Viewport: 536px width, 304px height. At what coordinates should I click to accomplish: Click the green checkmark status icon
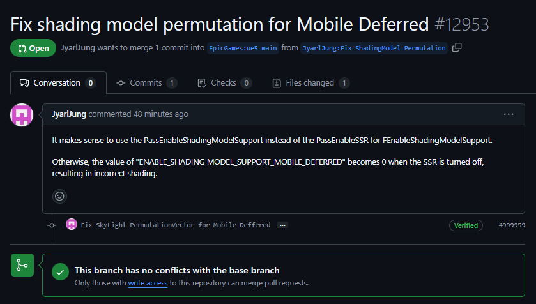coord(60,272)
